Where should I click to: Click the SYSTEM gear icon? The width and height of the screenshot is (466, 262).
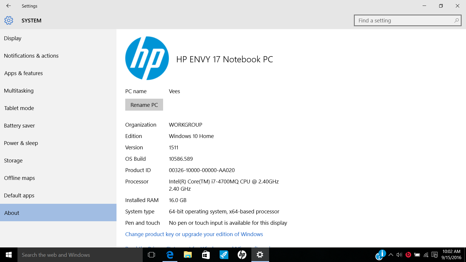click(x=9, y=20)
